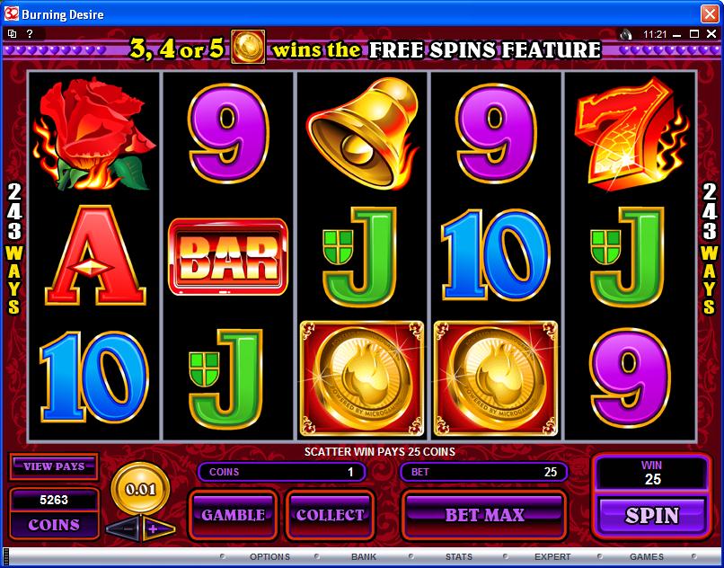Click the golden bell symbol
This screenshot has height=568, width=724.
pos(363,133)
